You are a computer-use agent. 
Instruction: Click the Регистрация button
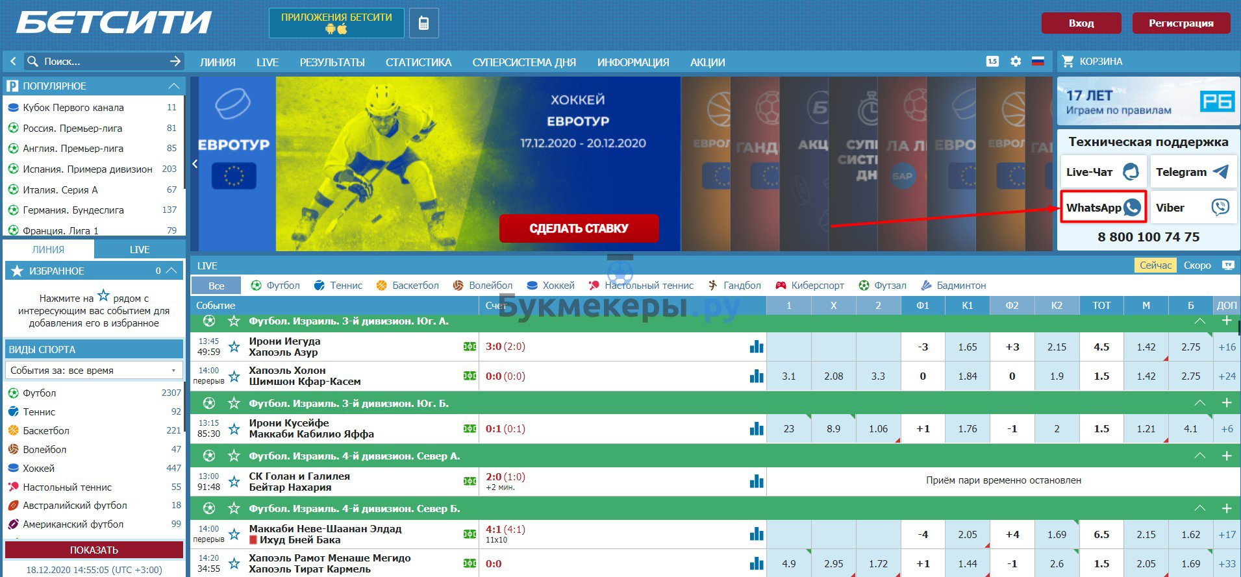(x=1181, y=23)
